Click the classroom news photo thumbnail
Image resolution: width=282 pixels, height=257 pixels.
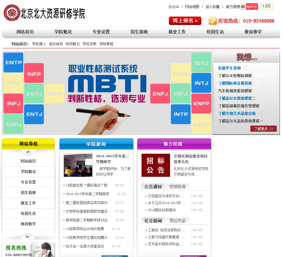click(78, 165)
